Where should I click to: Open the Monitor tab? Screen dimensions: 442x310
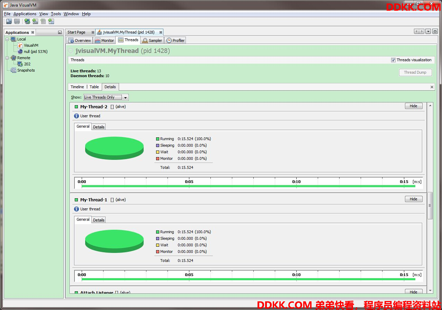[x=105, y=40]
